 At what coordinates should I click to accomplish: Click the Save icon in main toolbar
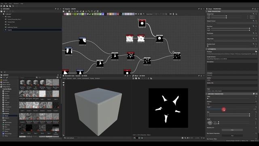tap(10, 6)
